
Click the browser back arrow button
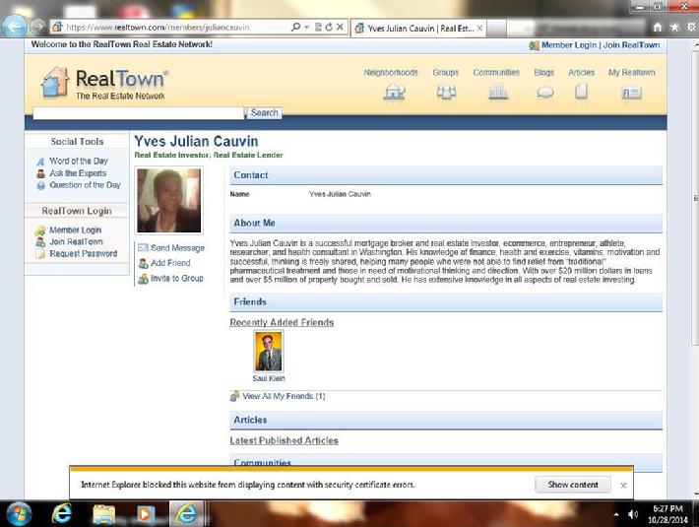pyautogui.click(x=15, y=27)
